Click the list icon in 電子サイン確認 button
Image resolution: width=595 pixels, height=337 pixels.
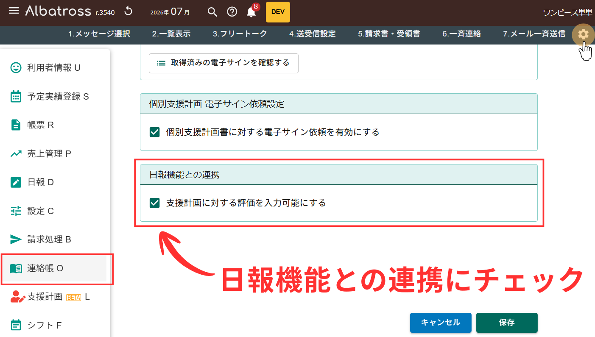(x=161, y=63)
